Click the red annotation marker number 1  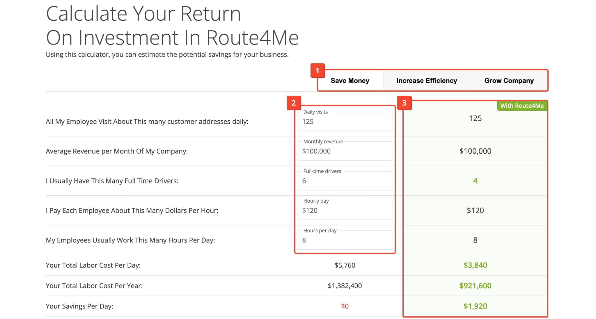click(317, 71)
